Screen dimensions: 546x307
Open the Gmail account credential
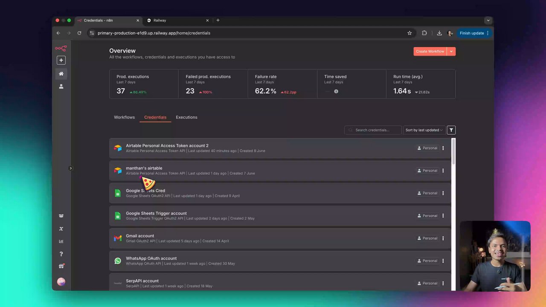(x=280, y=238)
